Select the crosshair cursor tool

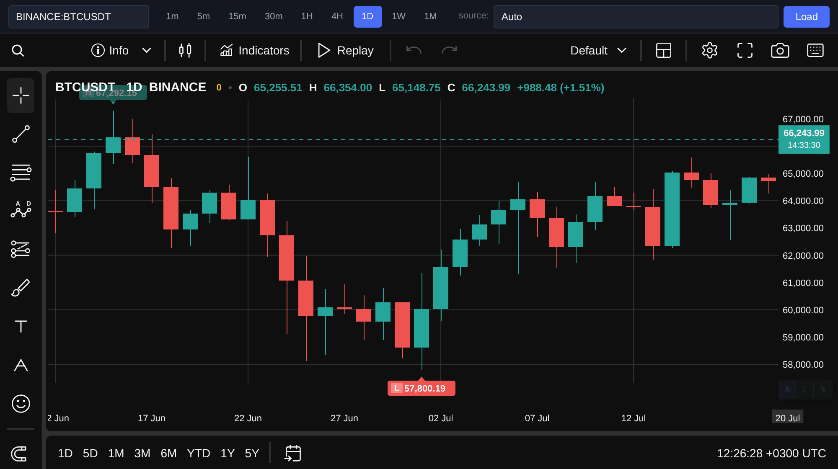point(21,95)
